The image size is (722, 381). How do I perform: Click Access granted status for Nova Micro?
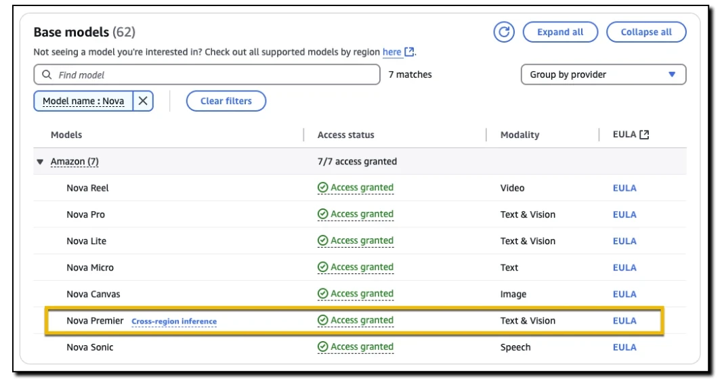pos(362,267)
